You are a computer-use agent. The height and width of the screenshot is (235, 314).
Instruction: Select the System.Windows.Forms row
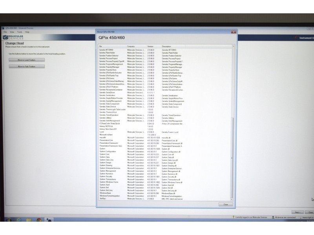point(141,182)
